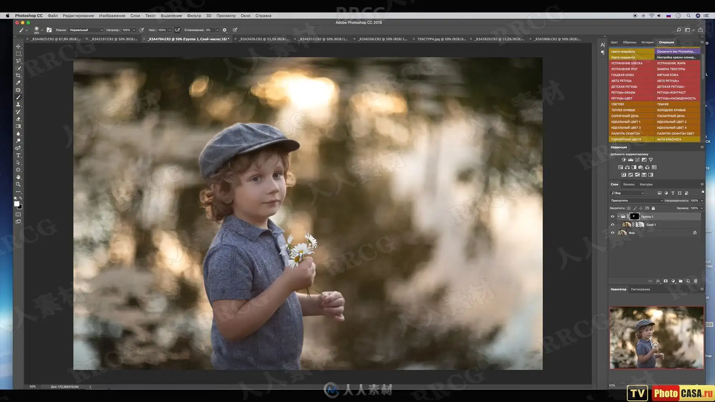Click the foreground color swatch
715x402 pixels.
coord(16,204)
